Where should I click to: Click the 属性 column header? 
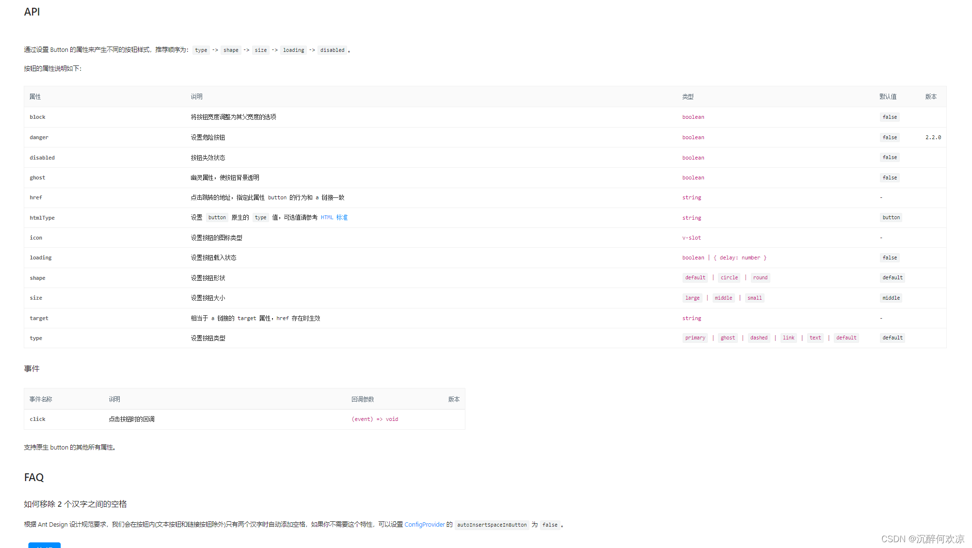click(x=35, y=97)
